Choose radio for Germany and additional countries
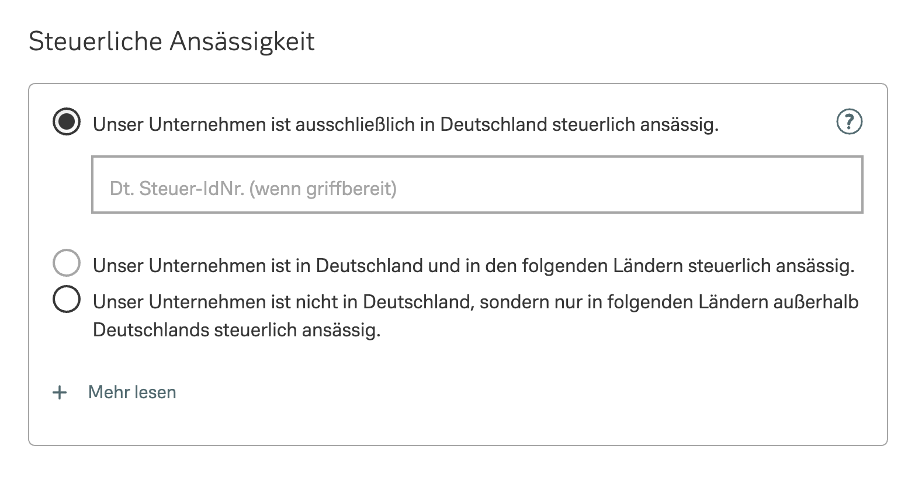This screenshot has height=480, width=908. 67,263
